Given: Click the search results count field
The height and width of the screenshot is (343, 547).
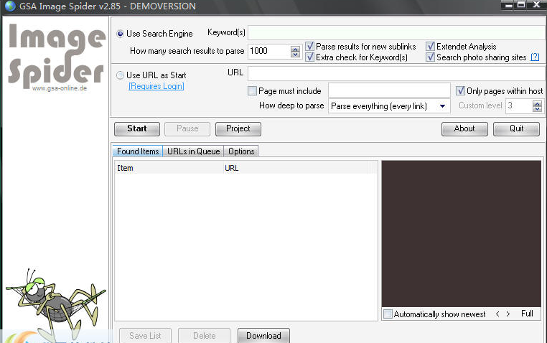Looking at the screenshot, I should coord(269,51).
